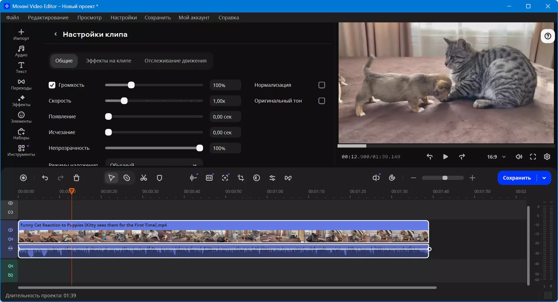558x302 pixels.
Task: Click the blue Сохранить button
Action: tap(517, 178)
